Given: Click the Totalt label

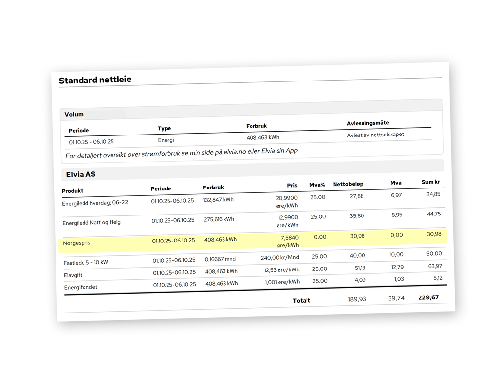Looking at the screenshot, I should tap(302, 300).
